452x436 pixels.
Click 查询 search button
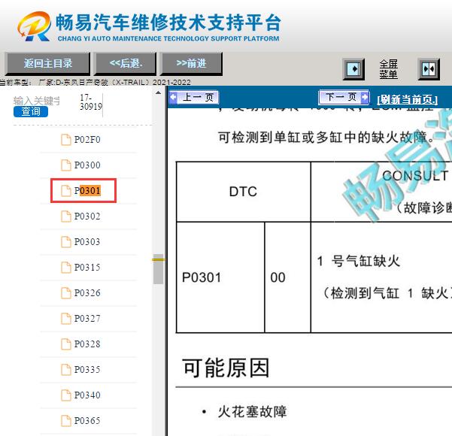coord(31,111)
